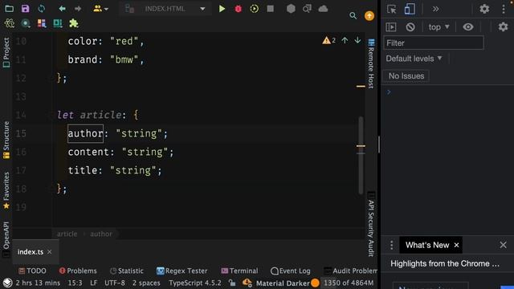Click the 15:3 cursor position indicator
Image resolution: width=514 pixels, height=289 pixels.
point(75,283)
